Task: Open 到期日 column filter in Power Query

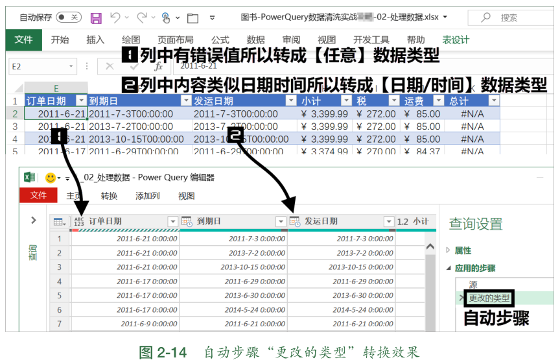Action: (281, 222)
